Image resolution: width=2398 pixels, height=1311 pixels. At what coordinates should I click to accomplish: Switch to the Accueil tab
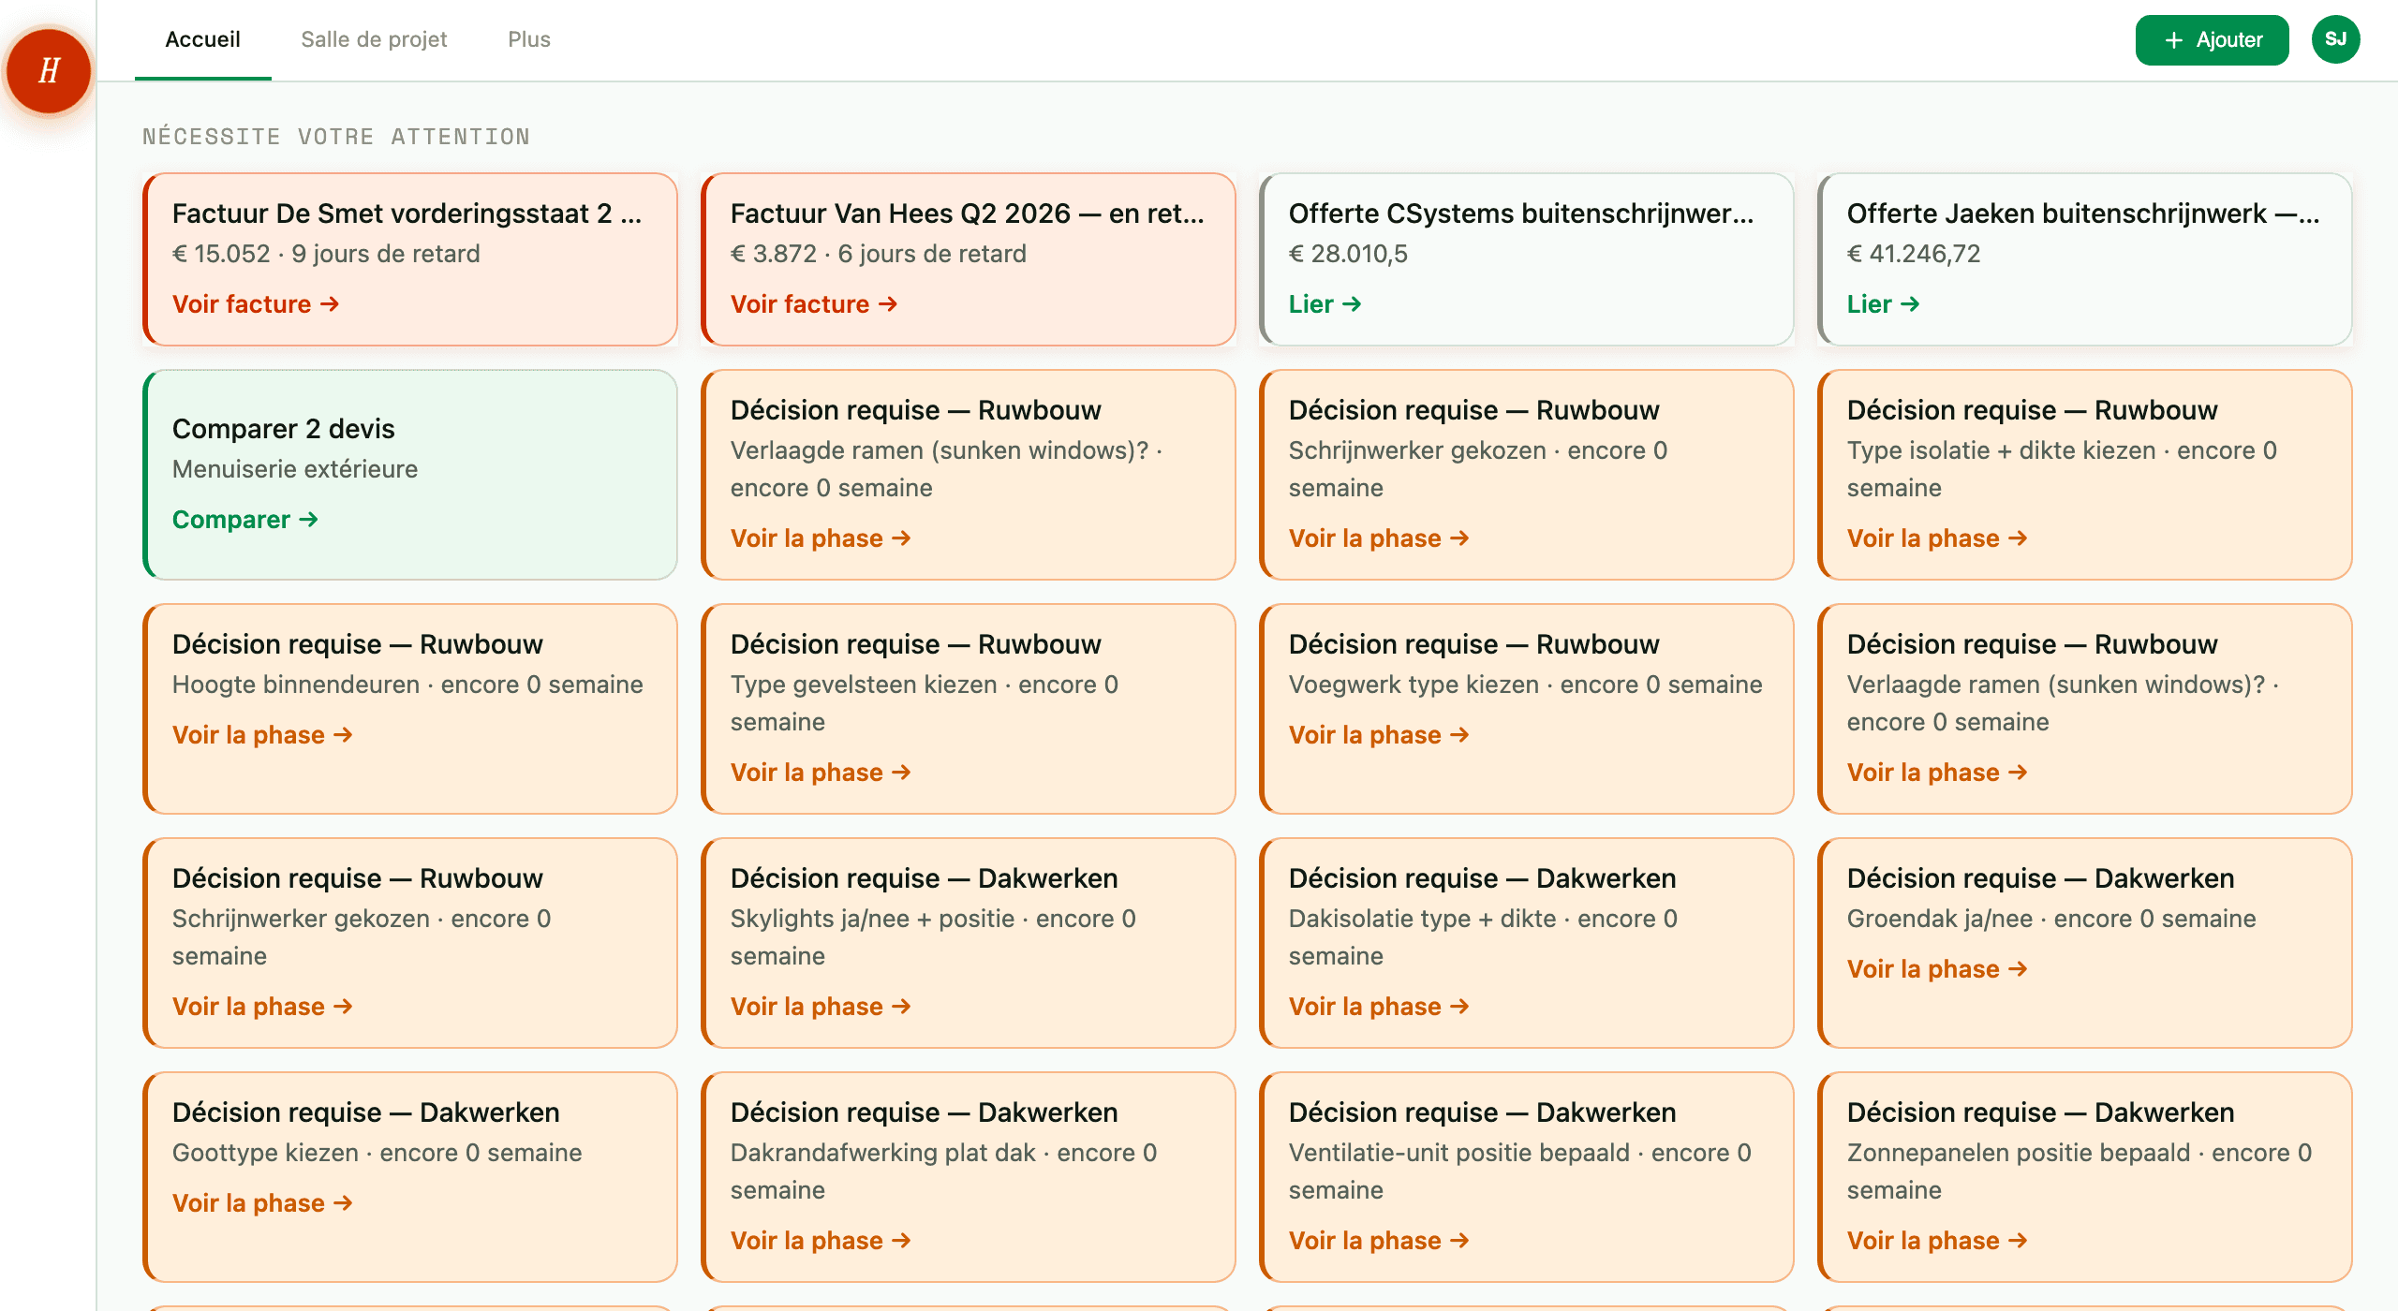(202, 39)
